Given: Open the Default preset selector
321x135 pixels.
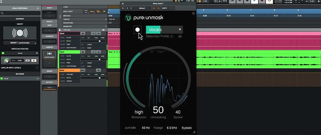Looking at the screenshot, I should [142, 8].
